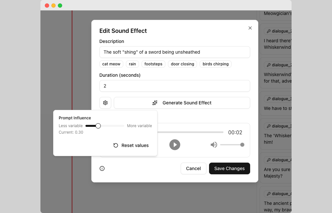This screenshot has width=332, height=213.
Task: Click Save Changes button
Action: point(230,168)
